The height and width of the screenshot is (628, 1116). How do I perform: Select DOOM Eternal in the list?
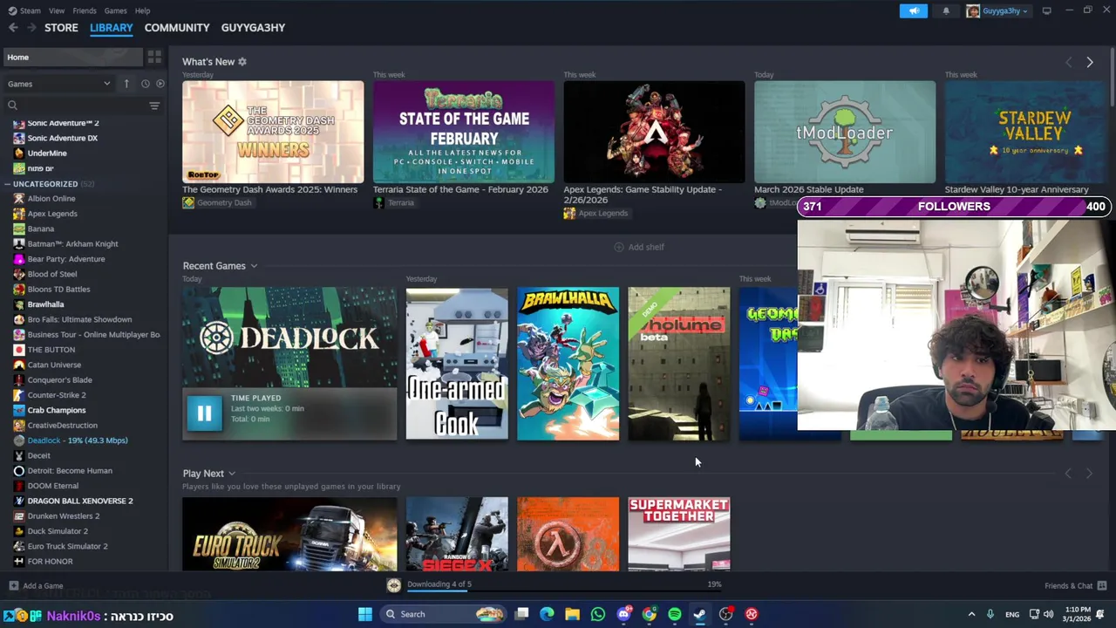click(x=53, y=486)
